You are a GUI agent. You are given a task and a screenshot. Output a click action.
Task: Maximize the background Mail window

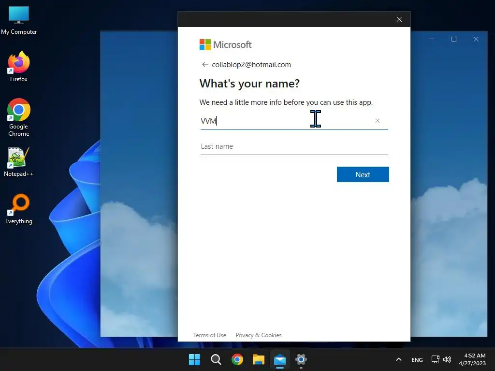(454, 39)
